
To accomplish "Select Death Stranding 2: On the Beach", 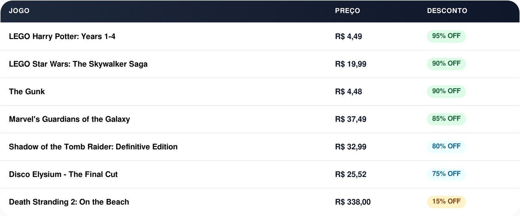I will click(x=69, y=202).
